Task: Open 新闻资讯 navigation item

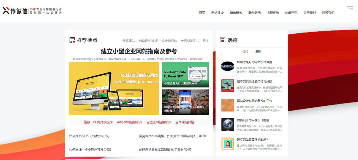Action: click(291, 13)
